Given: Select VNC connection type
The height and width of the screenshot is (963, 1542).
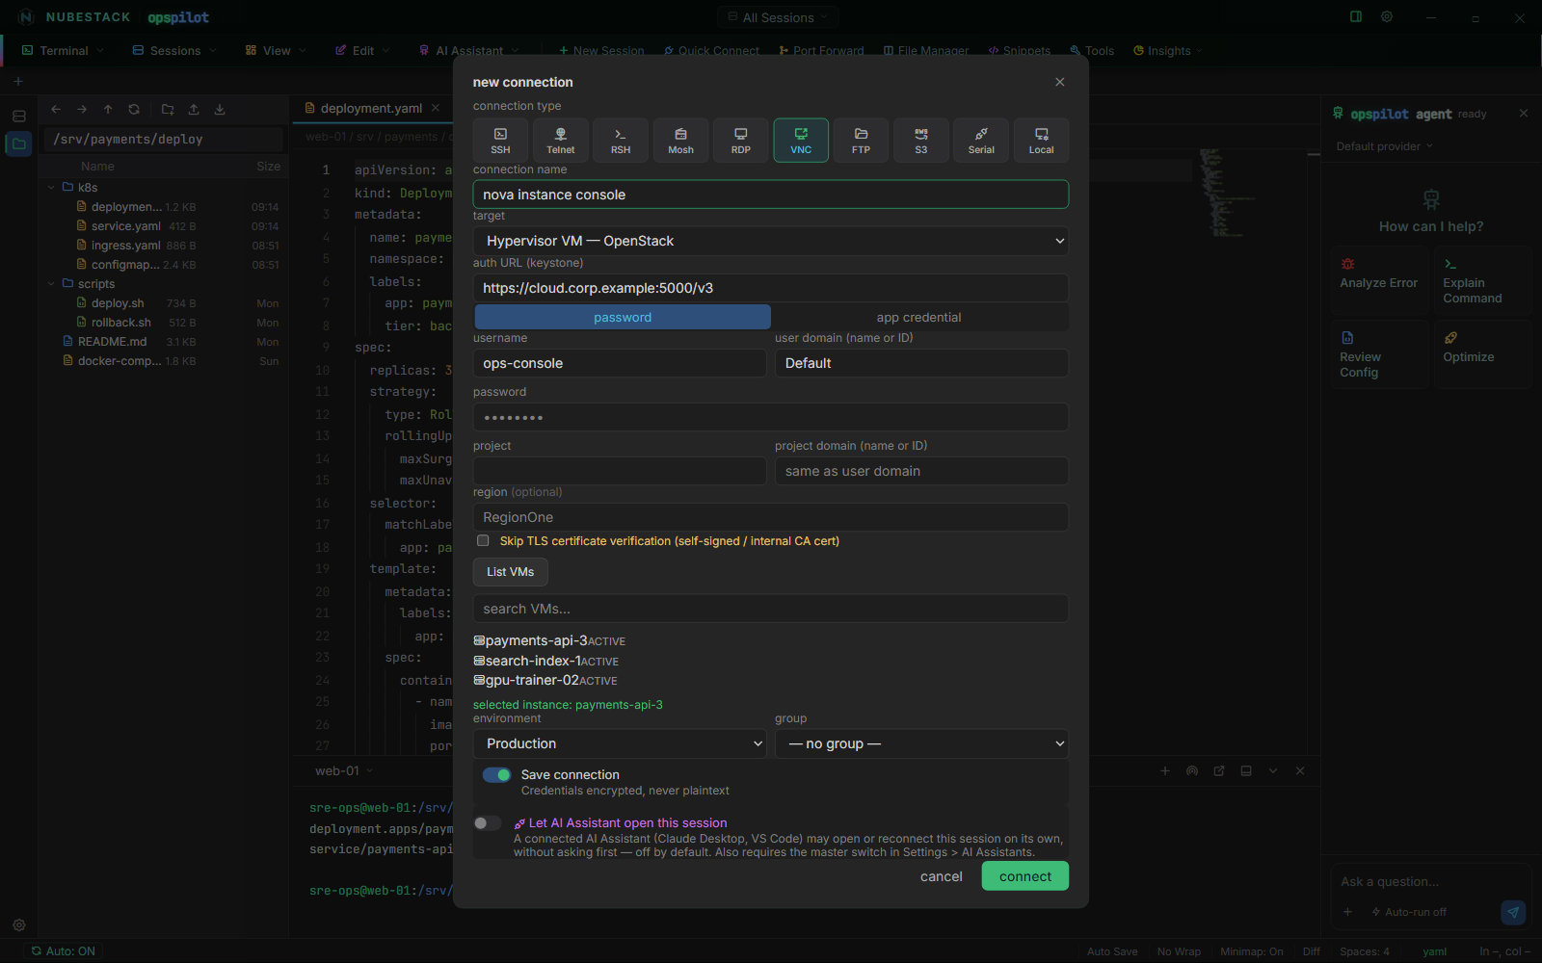Looking at the screenshot, I should pyautogui.click(x=801, y=141).
